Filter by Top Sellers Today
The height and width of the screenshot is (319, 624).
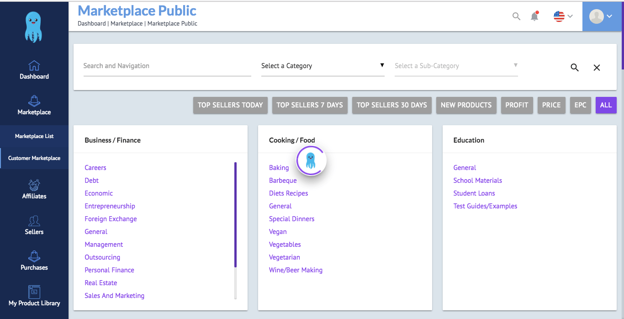[x=230, y=105]
